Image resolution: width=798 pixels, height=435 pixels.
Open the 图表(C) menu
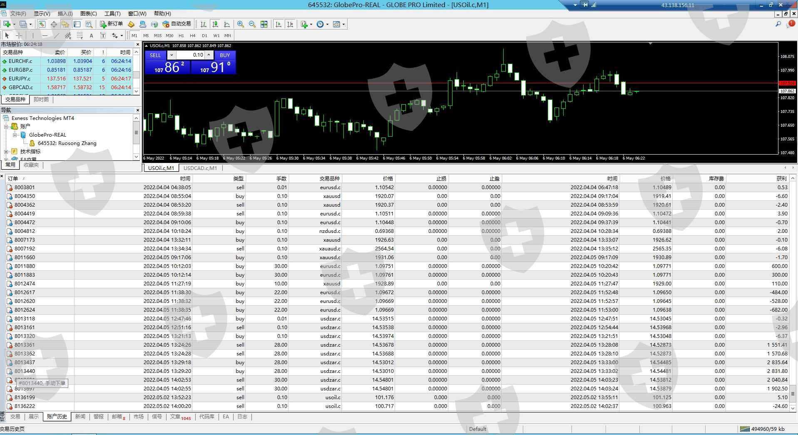coord(88,13)
